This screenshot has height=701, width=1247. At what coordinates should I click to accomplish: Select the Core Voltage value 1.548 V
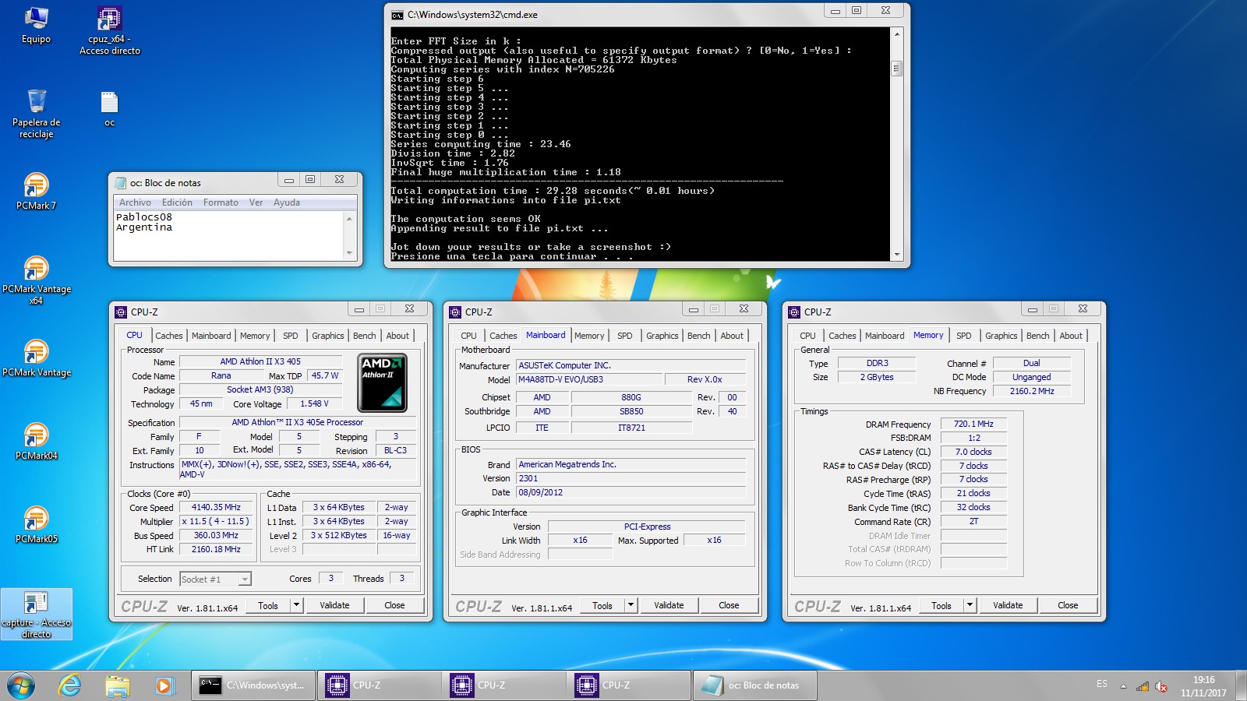(x=314, y=403)
